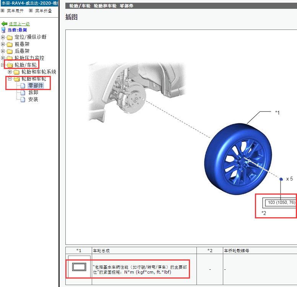Click the 丰田-RAV4-威兰达-2020 title bar
Screen dimensions: 297x287
tap(29, 3)
